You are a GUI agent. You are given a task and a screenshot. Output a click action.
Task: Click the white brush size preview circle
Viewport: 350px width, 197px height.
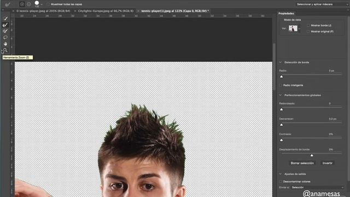tap(37, 3)
